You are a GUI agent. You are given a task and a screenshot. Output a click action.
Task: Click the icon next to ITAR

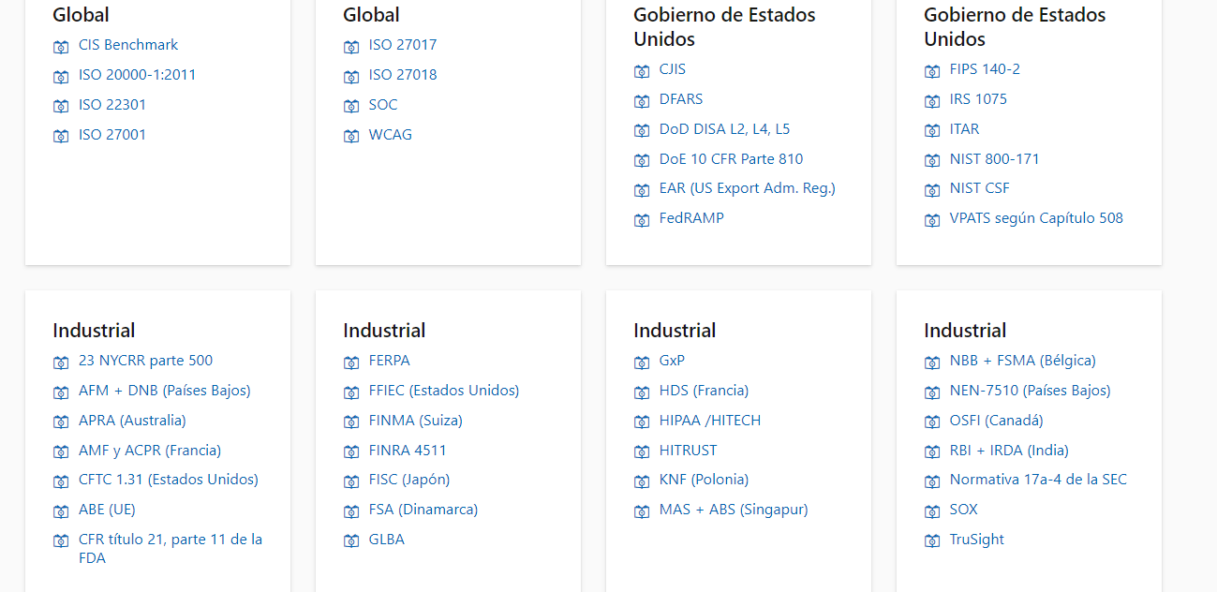(932, 131)
